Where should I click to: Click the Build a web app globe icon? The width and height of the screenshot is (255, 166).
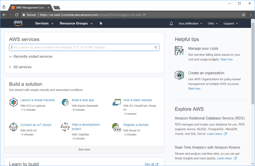tap(65, 102)
